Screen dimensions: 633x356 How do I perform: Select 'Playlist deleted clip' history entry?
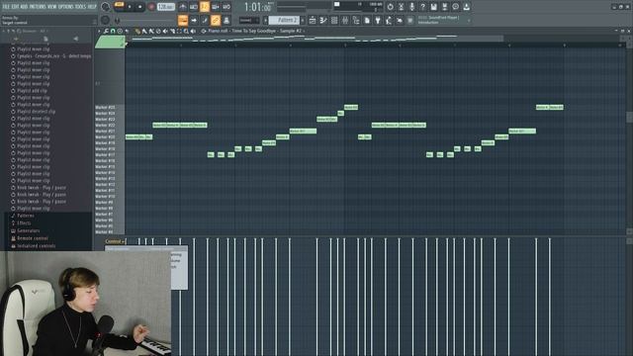tap(36, 112)
